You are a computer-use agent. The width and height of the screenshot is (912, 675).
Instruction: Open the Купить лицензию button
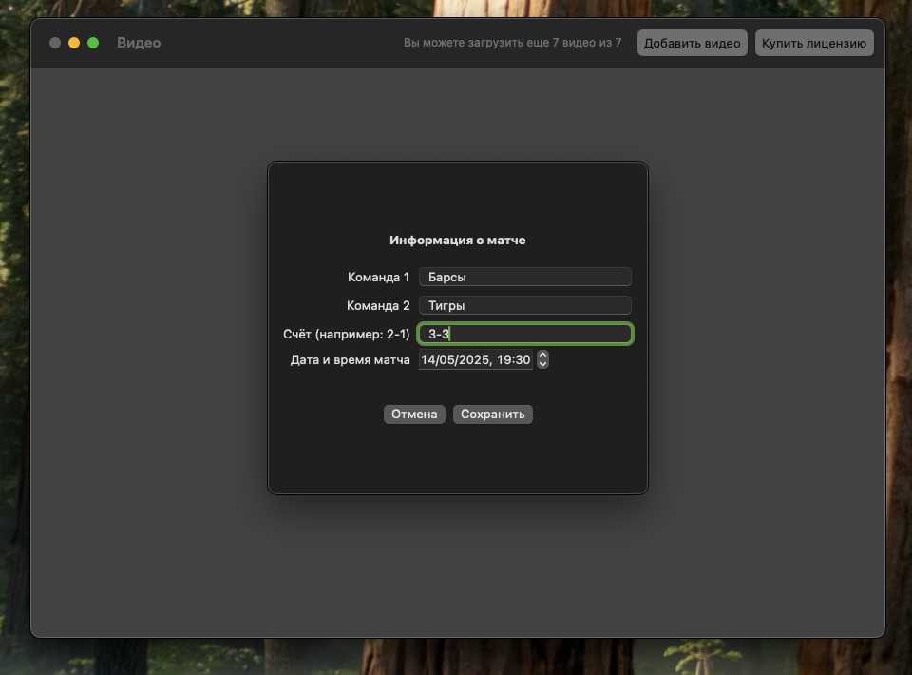(x=814, y=43)
